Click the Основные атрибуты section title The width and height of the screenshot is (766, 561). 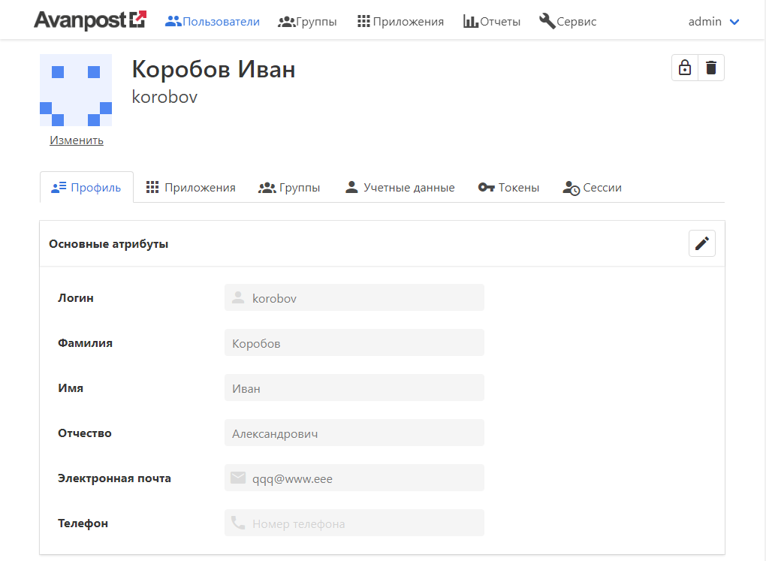108,244
